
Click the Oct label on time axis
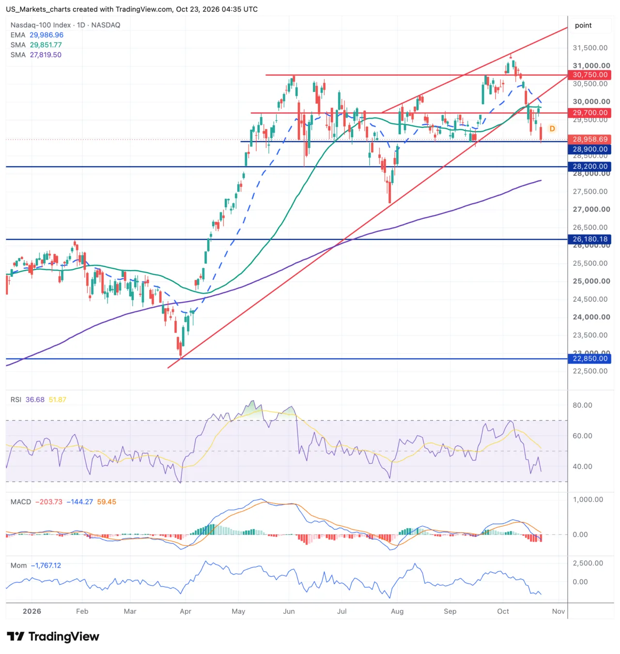pos(503,611)
